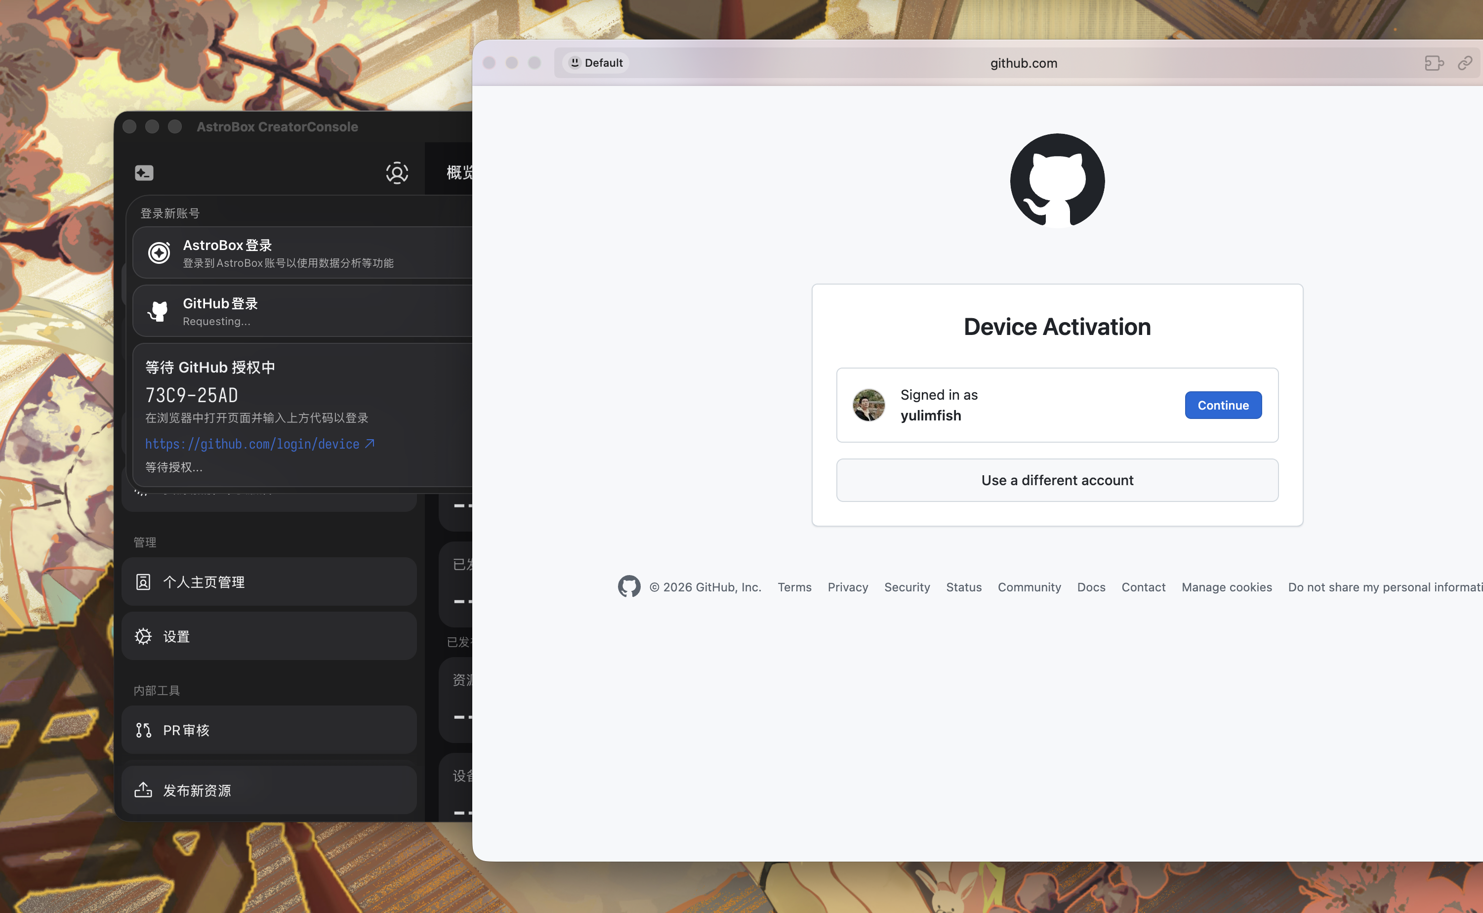
Task: Click the © 2026 GitHub, Inc. text
Action: [x=705, y=587]
